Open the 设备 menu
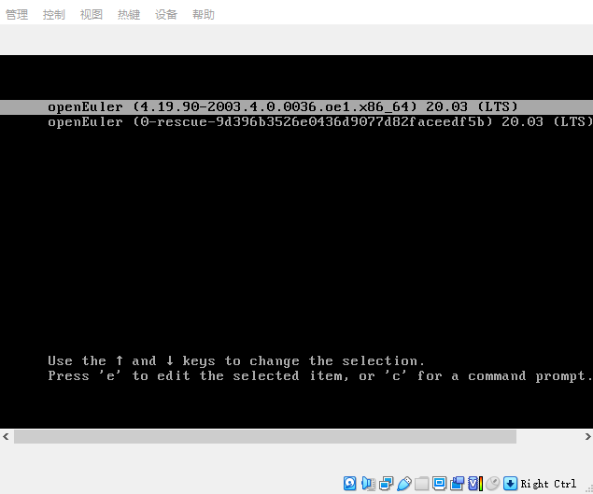This screenshot has height=494, width=593. tap(166, 15)
